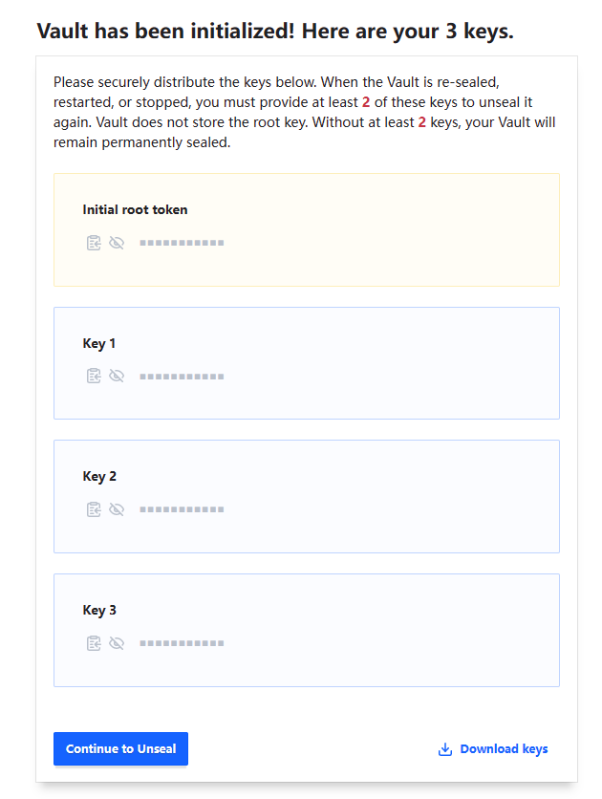Click the Key 2 card label
The width and height of the screenshot is (602, 799).
point(99,477)
